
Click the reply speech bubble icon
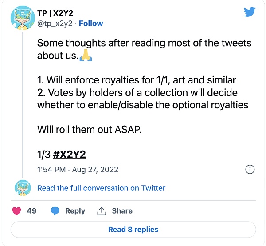[55, 211]
